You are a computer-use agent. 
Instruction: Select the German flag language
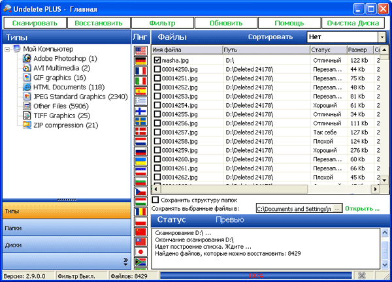click(x=140, y=61)
